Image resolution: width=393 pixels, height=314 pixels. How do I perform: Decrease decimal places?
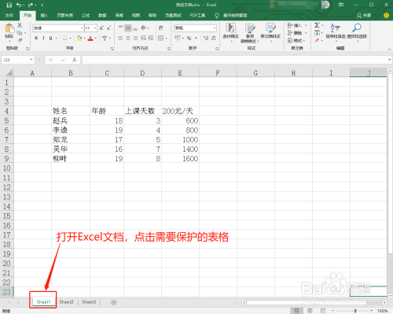coord(214,39)
